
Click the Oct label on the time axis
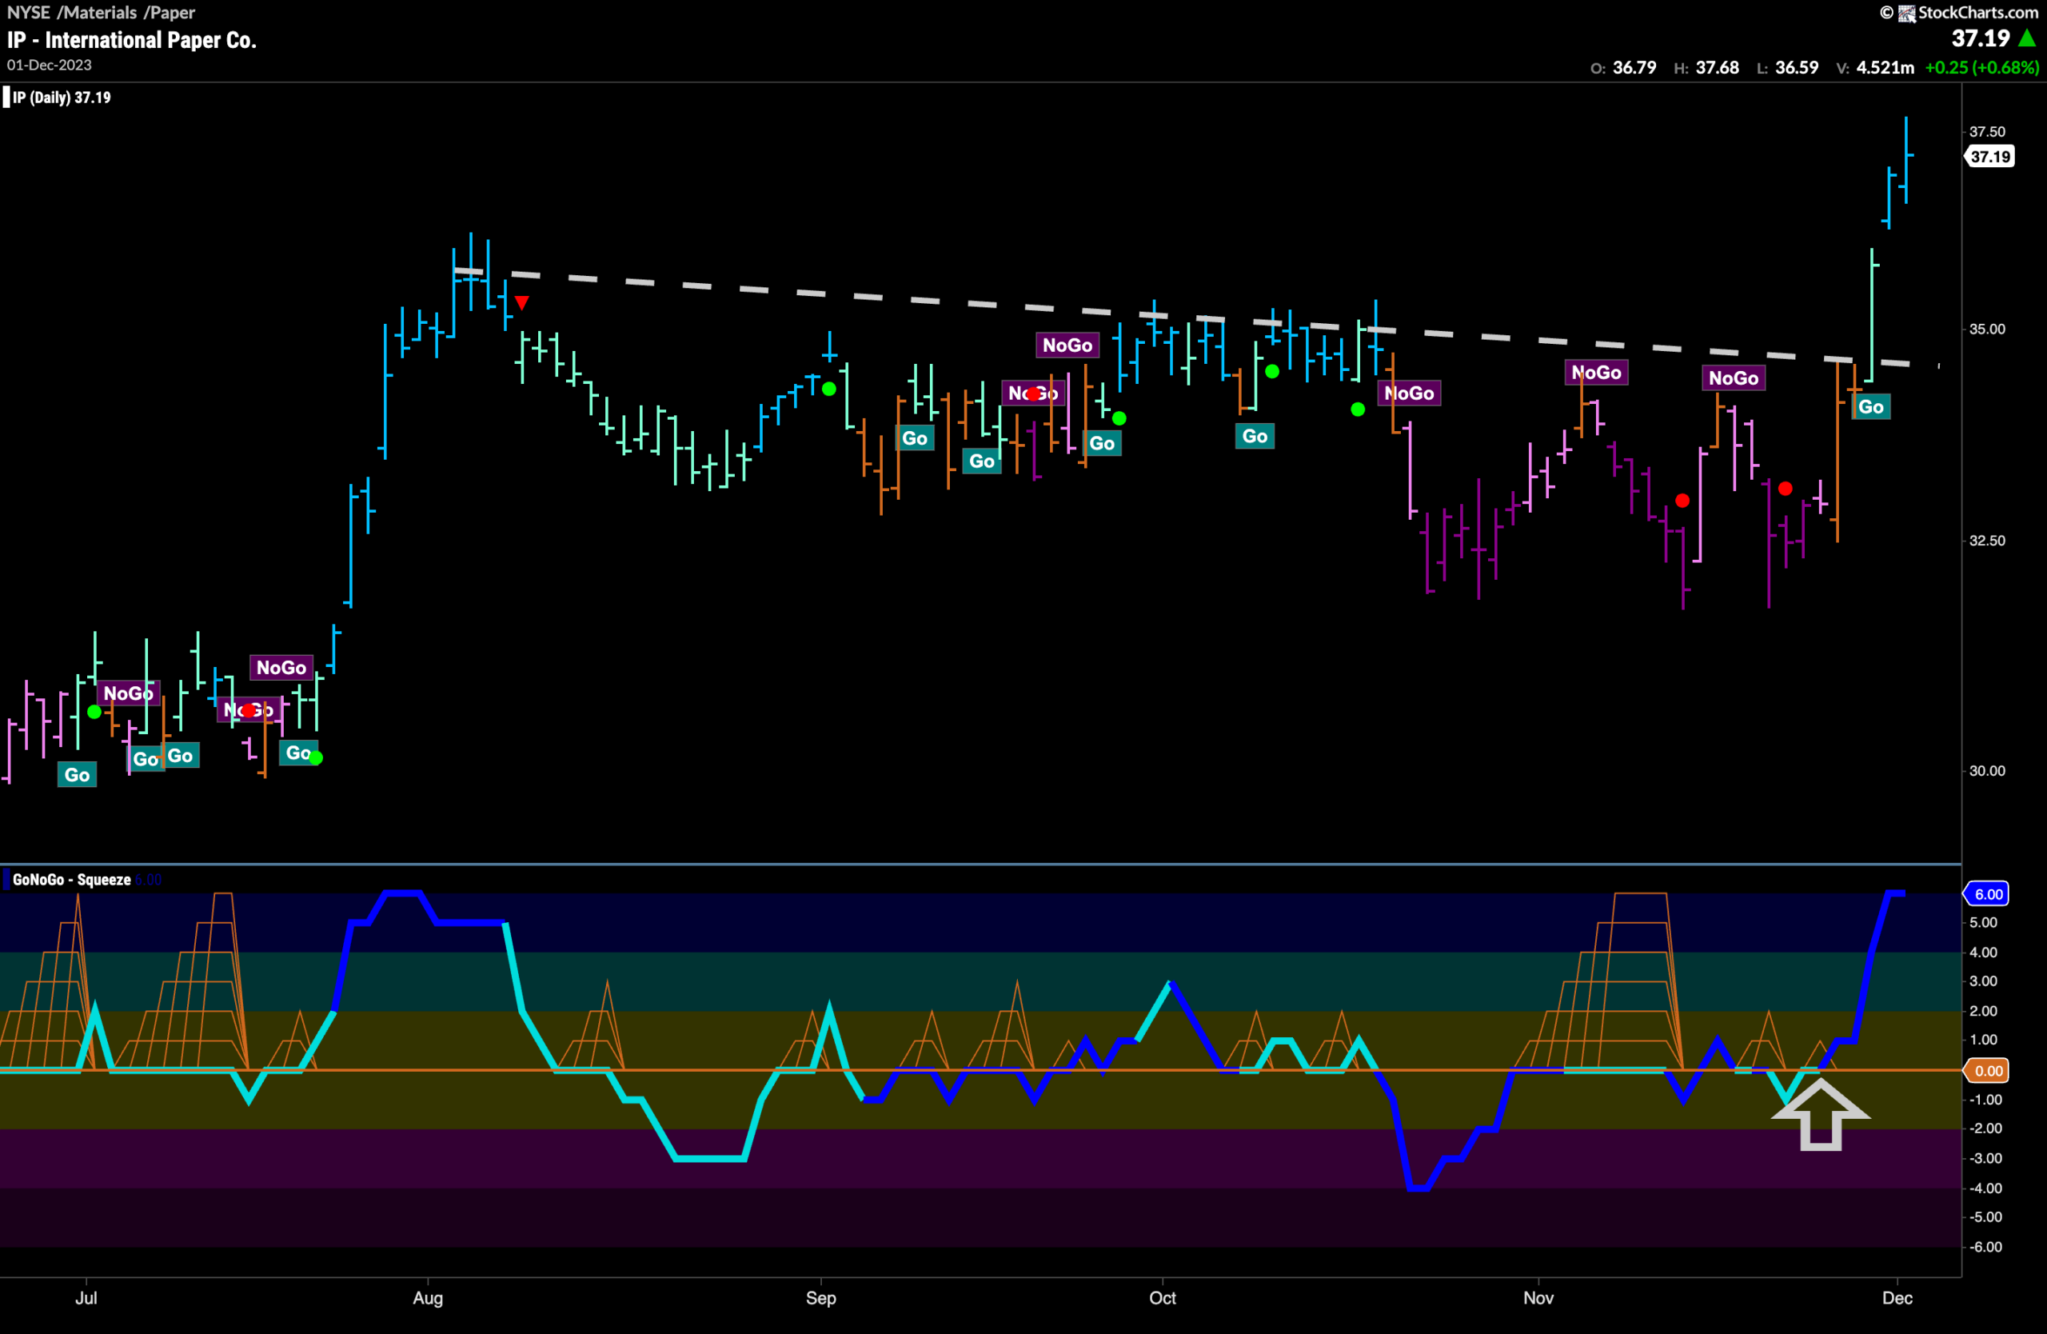(1162, 1297)
